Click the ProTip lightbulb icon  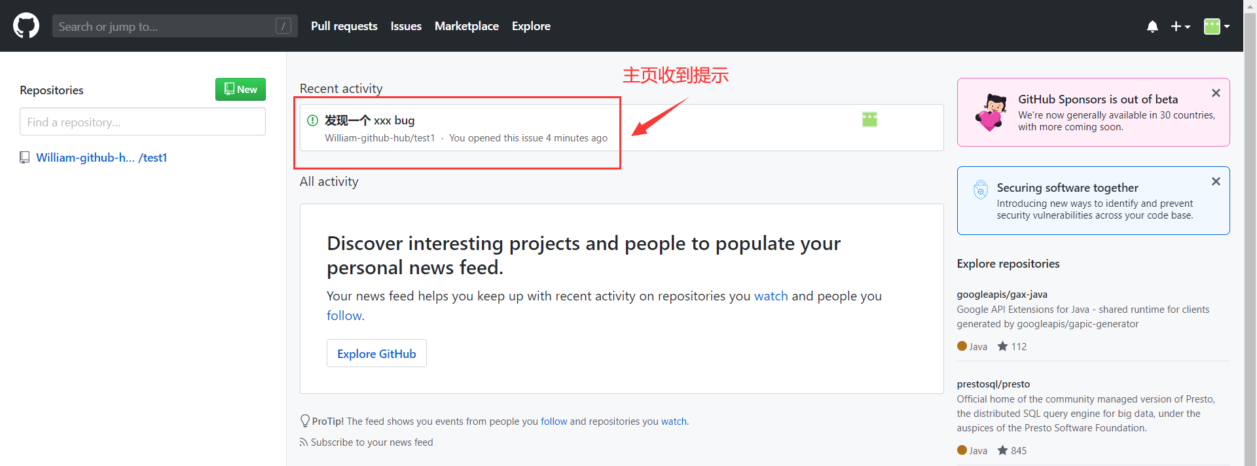[x=304, y=421]
